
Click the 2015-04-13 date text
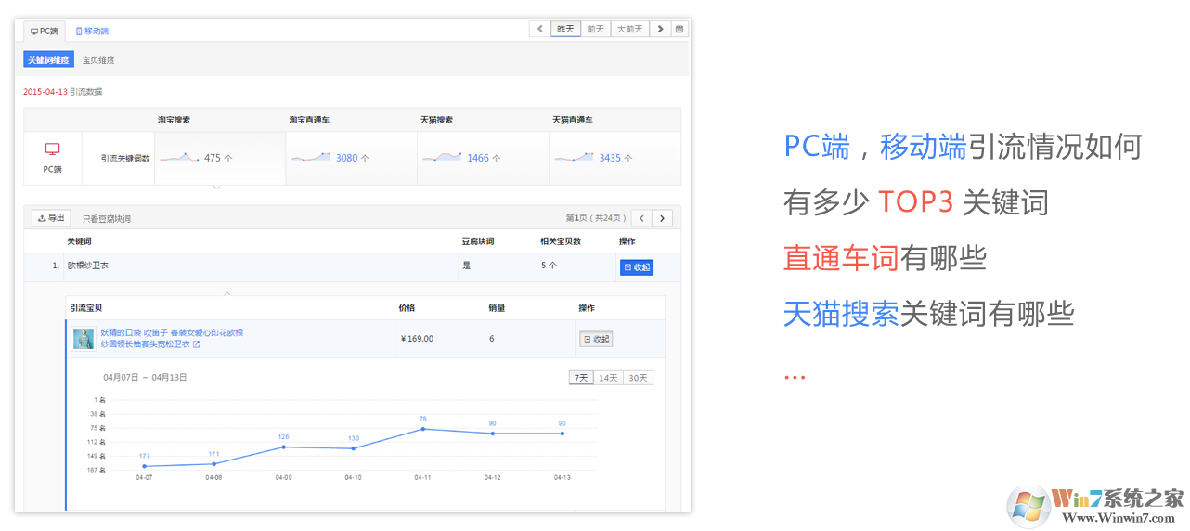click(x=45, y=92)
